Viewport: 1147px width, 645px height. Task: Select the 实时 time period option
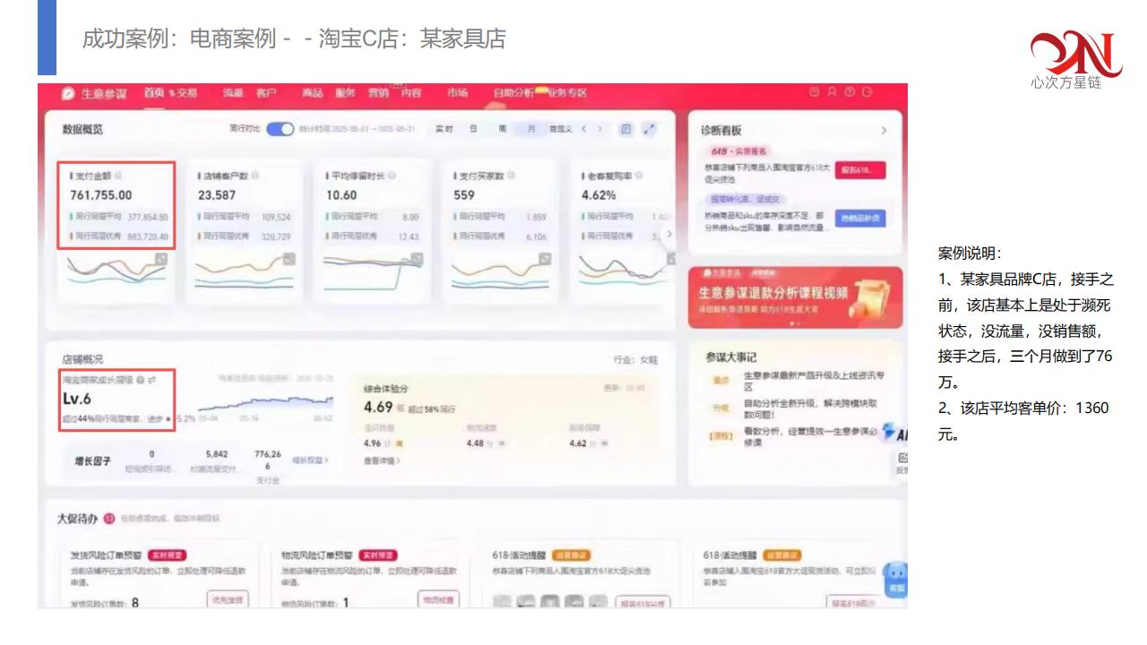444,129
